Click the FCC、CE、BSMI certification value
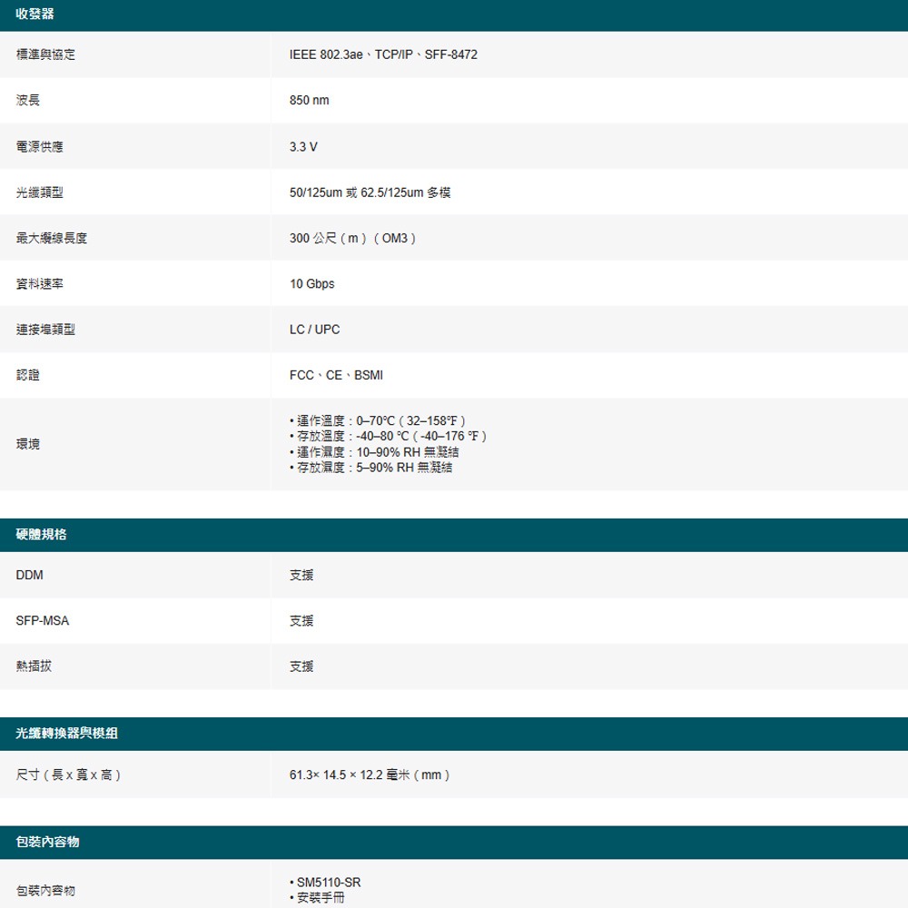Screen dimensions: 908x908 [335, 375]
